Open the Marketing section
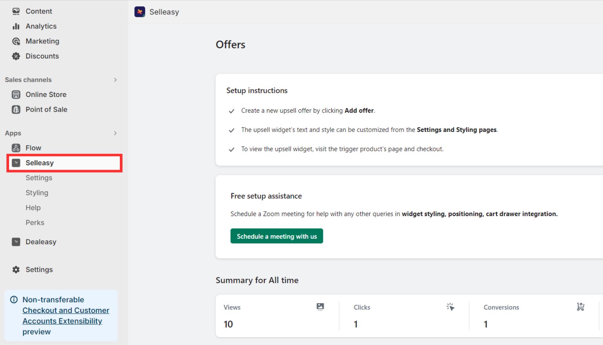Screen dimensions: 603x345 [x=42, y=41]
